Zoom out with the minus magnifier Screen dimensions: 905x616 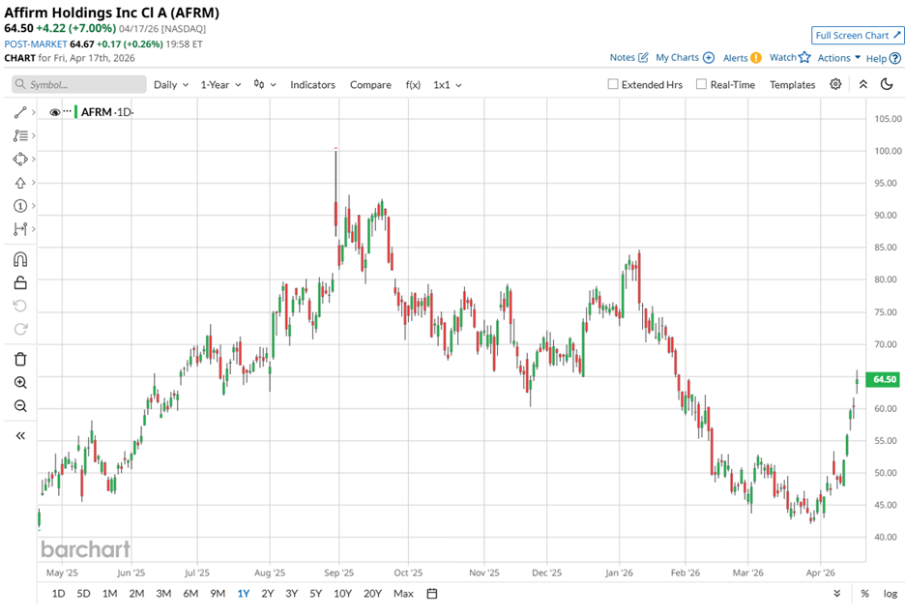(x=20, y=406)
